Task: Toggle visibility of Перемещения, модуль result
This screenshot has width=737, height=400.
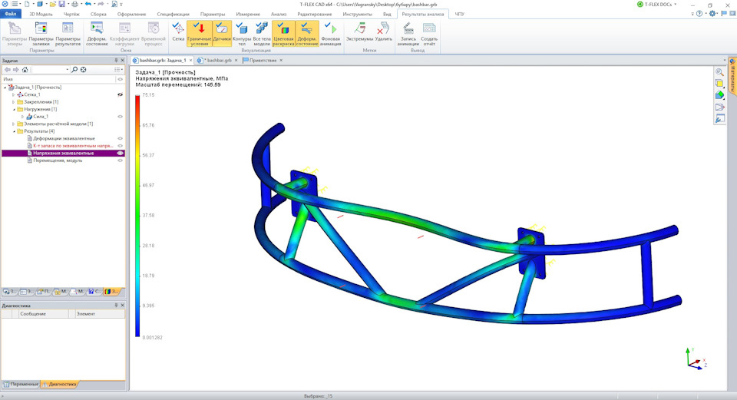Action: tap(120, 160)
